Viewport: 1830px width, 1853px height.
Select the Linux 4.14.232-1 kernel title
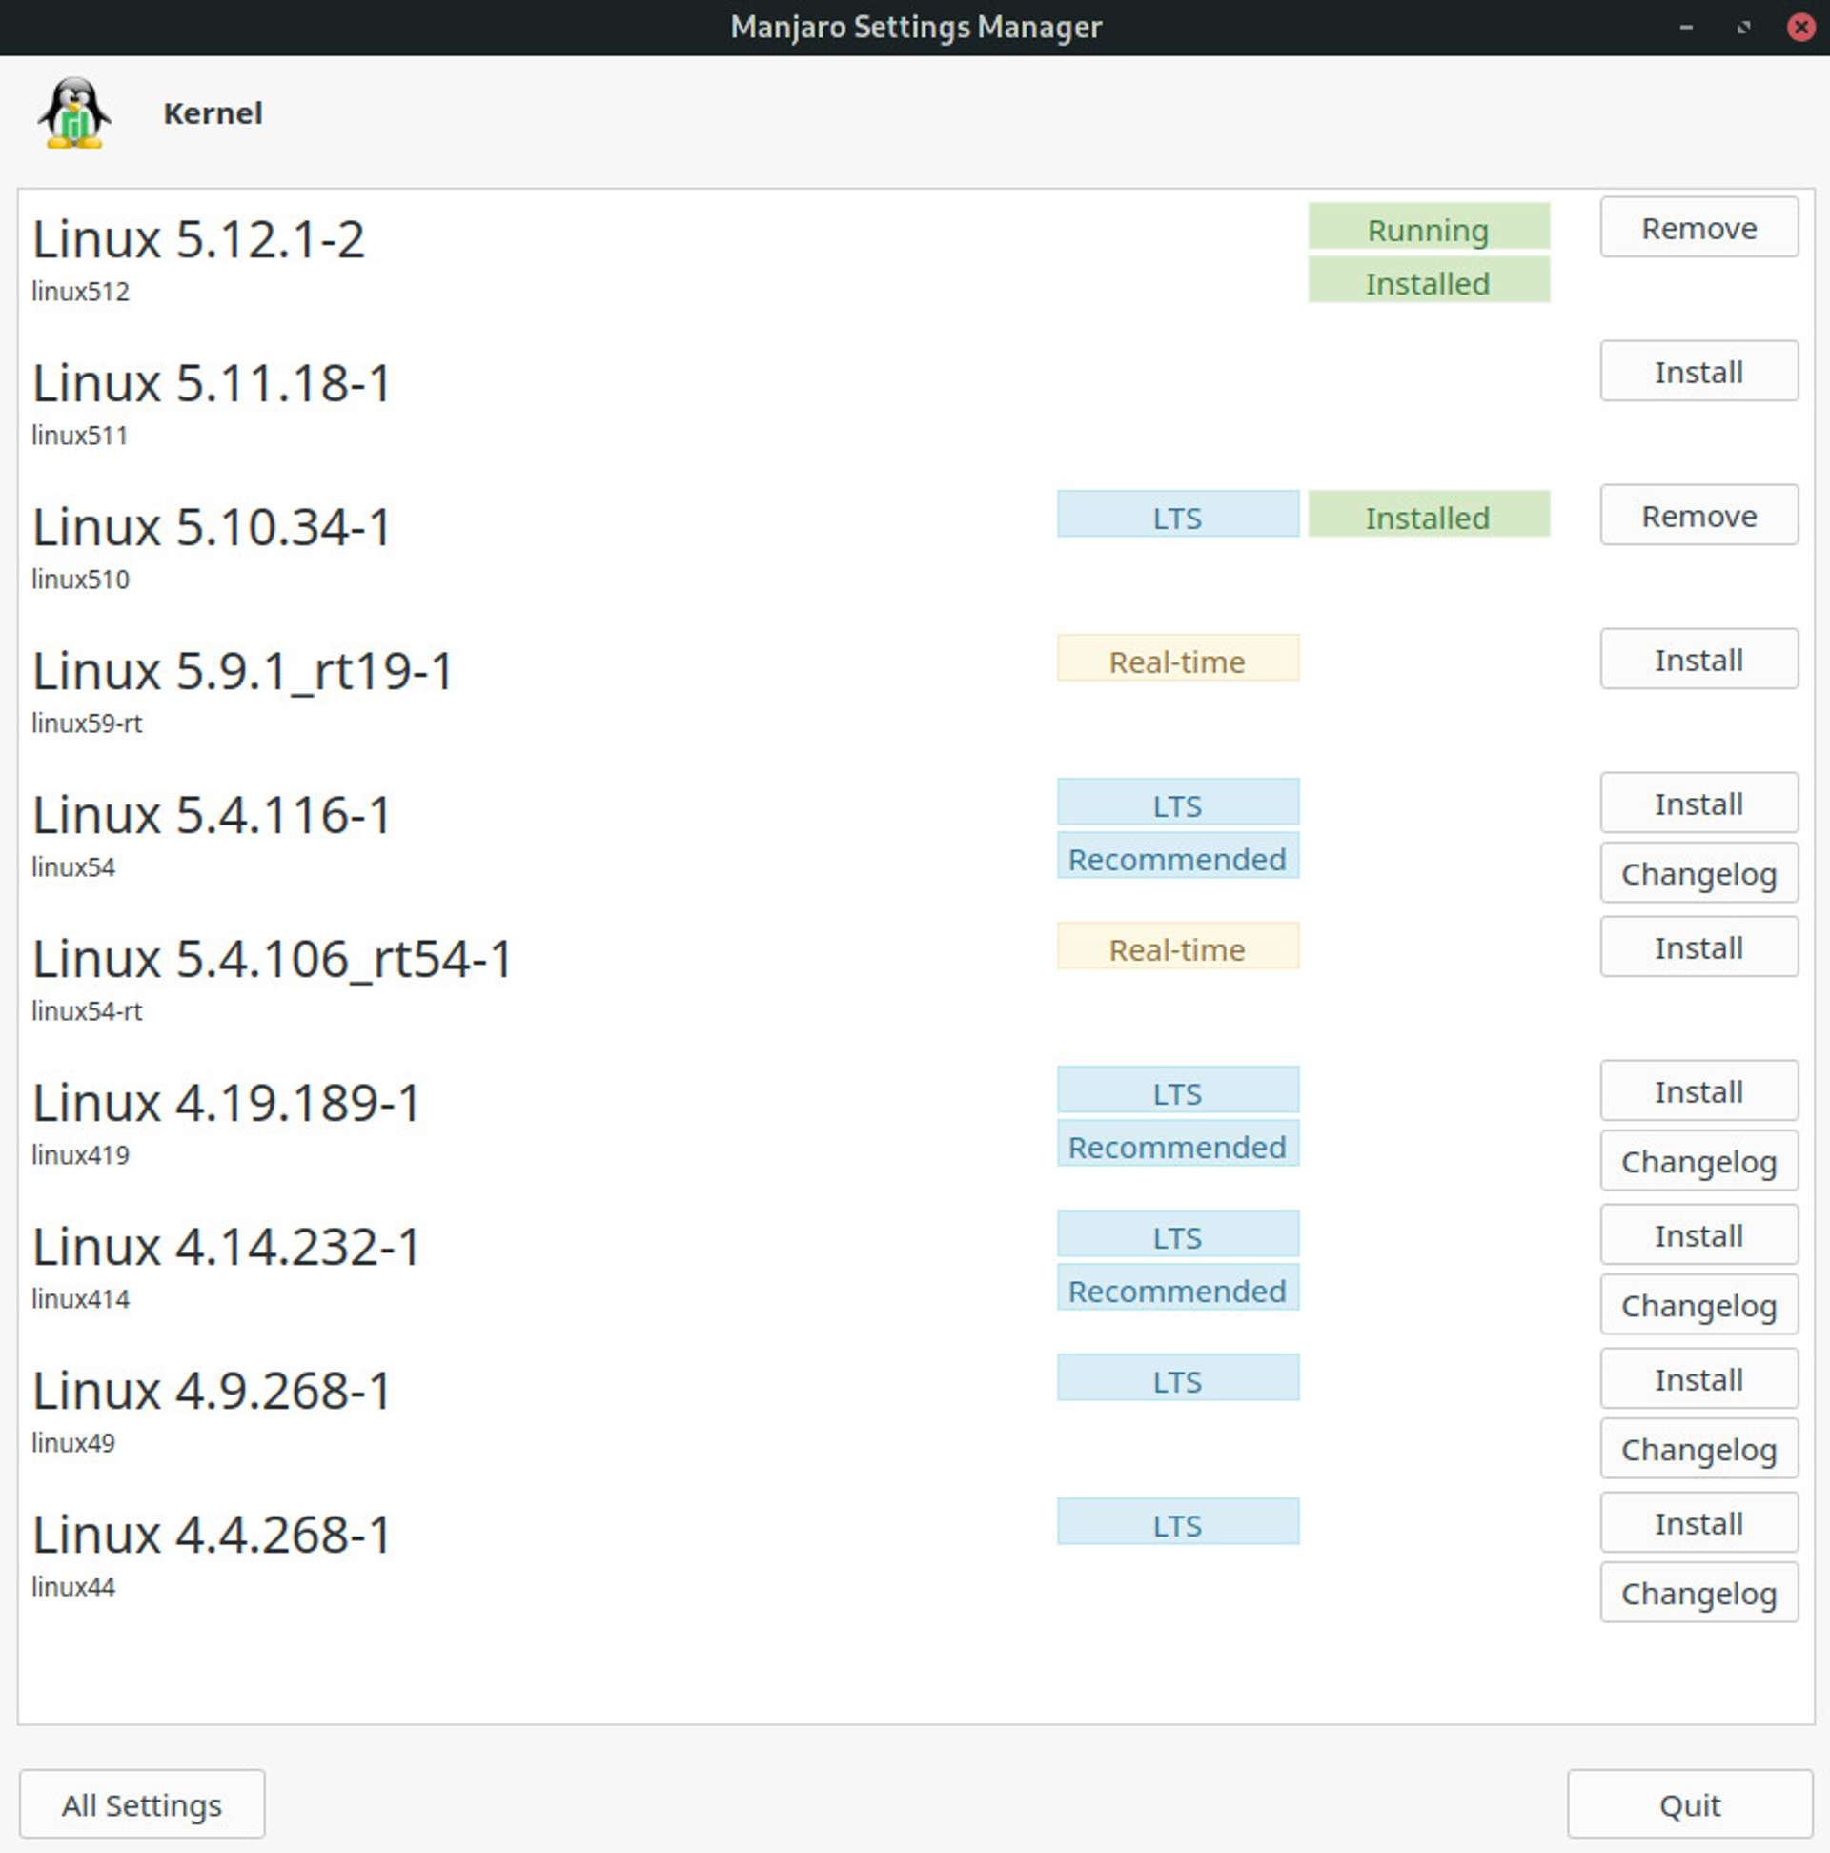pyautogui.click(x=226, y=1247)
